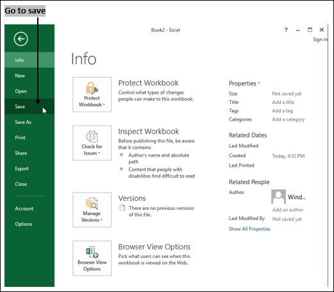Open the Manage Versions icon button

point(92,210)
